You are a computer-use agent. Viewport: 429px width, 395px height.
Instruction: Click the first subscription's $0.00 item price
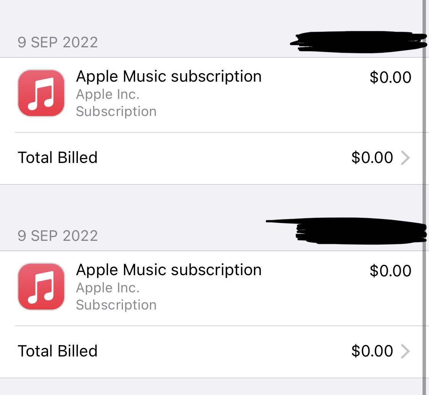click(390, 77)
